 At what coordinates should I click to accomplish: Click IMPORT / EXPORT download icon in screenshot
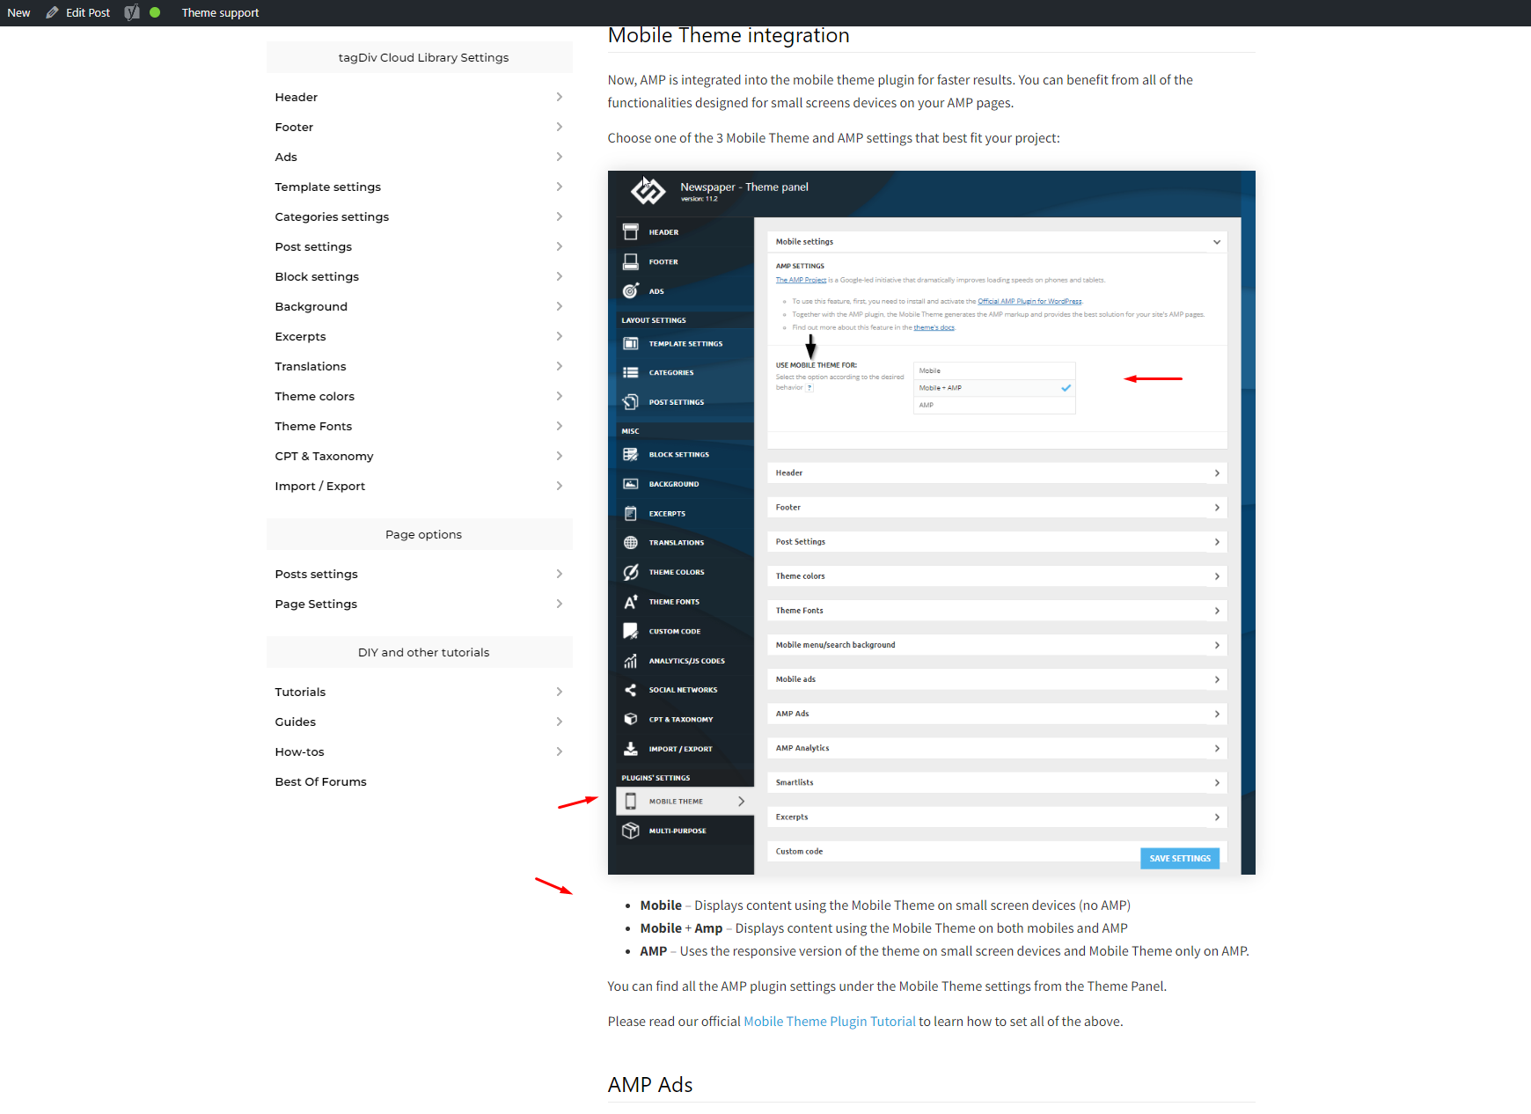631,749
